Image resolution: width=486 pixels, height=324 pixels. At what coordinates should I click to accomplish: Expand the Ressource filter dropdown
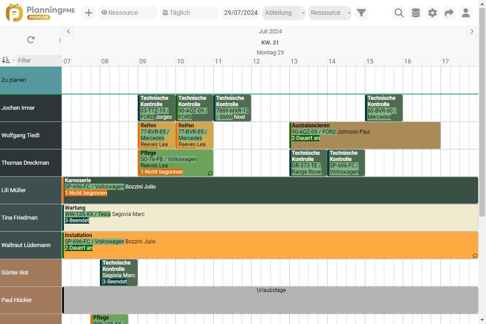(x=349, y=13)
